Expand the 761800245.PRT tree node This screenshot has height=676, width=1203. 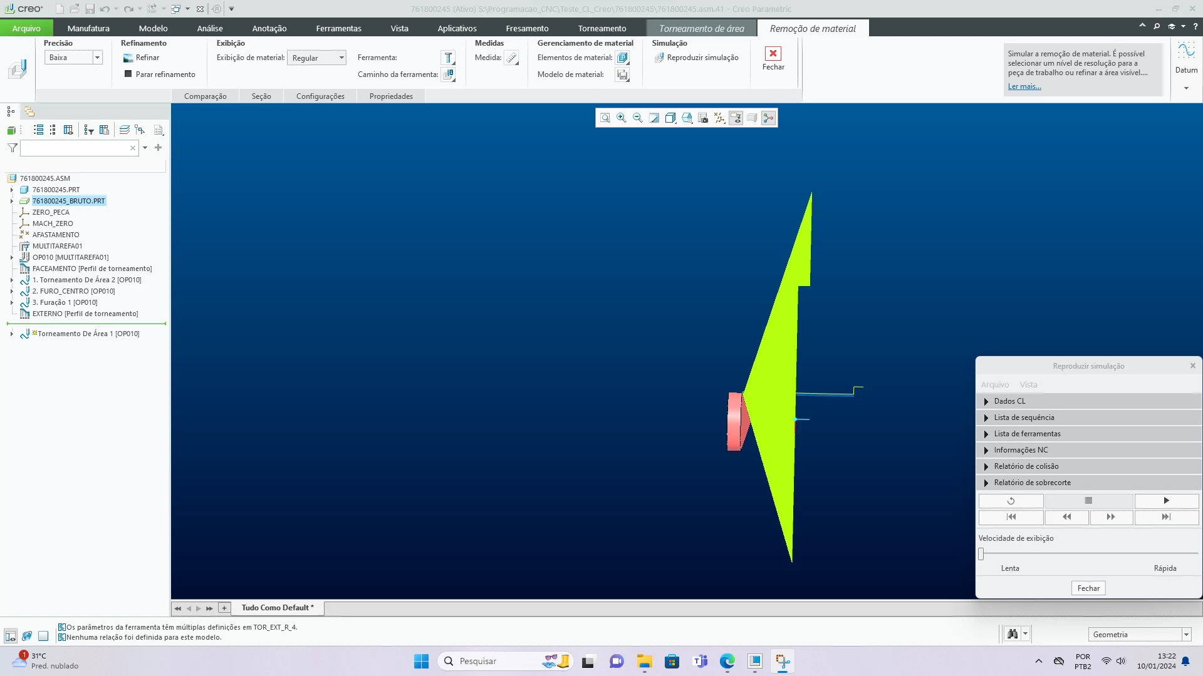[x=11, y=190]
